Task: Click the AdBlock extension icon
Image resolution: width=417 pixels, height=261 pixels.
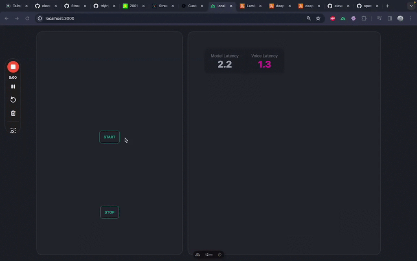Action: 333,18
